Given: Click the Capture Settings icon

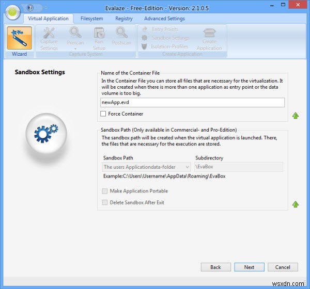Looking at the screenshot, I should 49,33.
